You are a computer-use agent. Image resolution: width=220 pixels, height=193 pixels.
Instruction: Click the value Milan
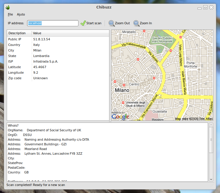(37, 50)
